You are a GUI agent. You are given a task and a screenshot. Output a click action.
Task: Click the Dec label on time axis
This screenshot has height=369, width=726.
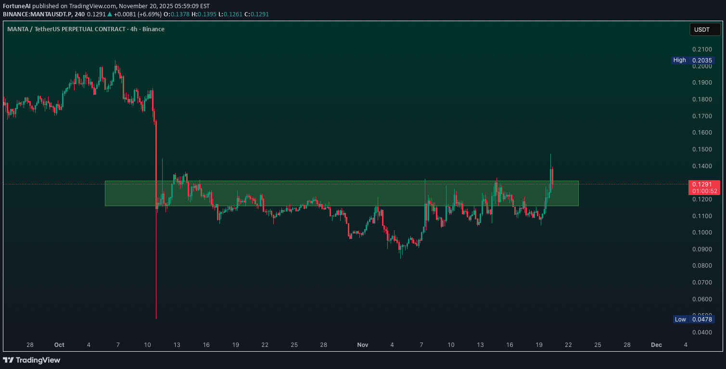[x=656, y=345]
